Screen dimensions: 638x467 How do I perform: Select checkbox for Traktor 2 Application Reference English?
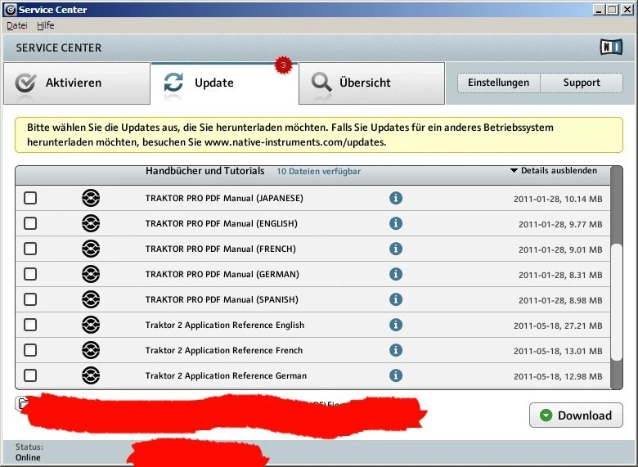(x=30, y=325)
